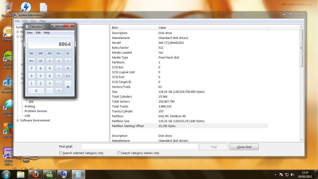This screenshot has width=318, height=179.
Task: Click the Windows Start orb
Action: [x=6, y=174]
